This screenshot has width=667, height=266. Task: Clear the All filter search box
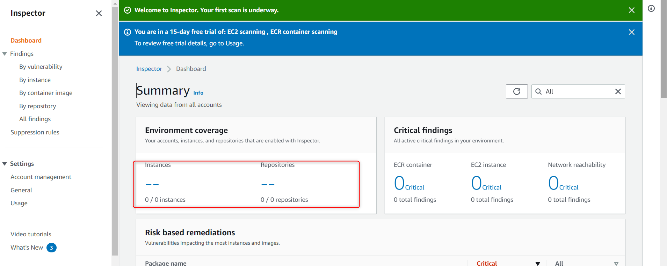[618, 91]
